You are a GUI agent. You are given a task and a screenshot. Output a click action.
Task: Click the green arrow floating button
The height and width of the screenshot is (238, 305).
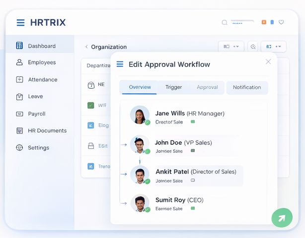[282, 218]
